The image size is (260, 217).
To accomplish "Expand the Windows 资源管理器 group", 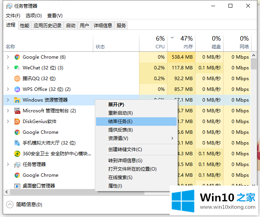I will point(8,100).
